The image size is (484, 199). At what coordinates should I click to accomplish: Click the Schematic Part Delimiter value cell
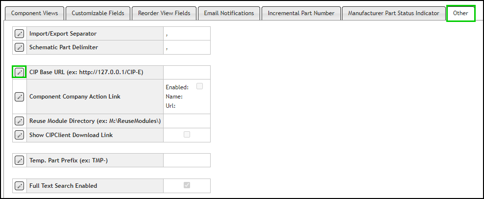point(187,47)
